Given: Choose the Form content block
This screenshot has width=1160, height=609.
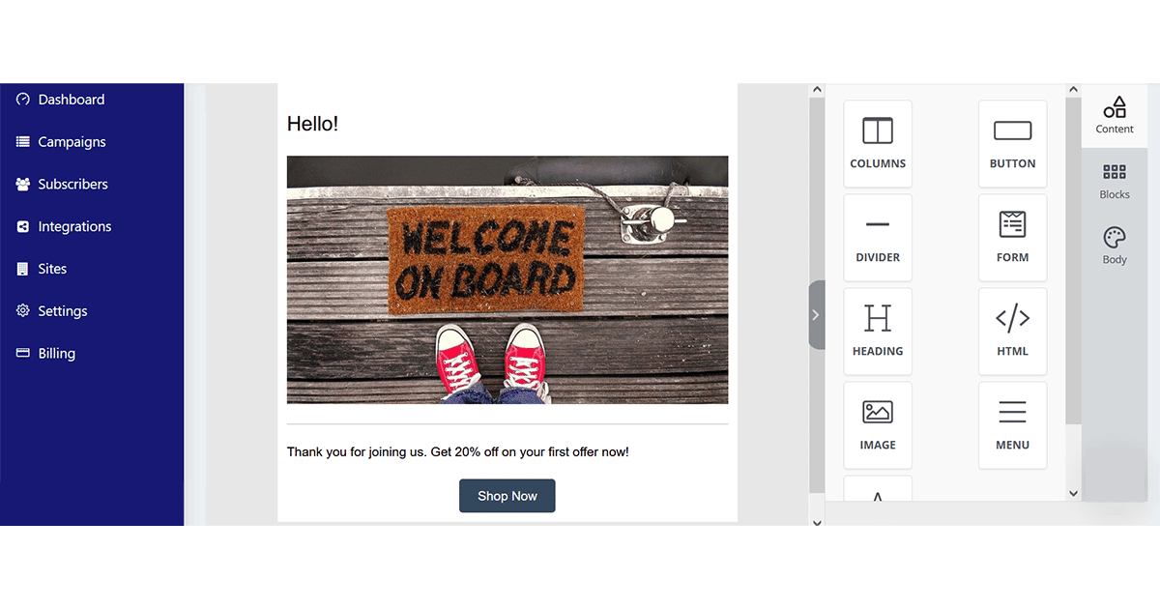Looking at the screenshot, I should [x=1012, y=238].
